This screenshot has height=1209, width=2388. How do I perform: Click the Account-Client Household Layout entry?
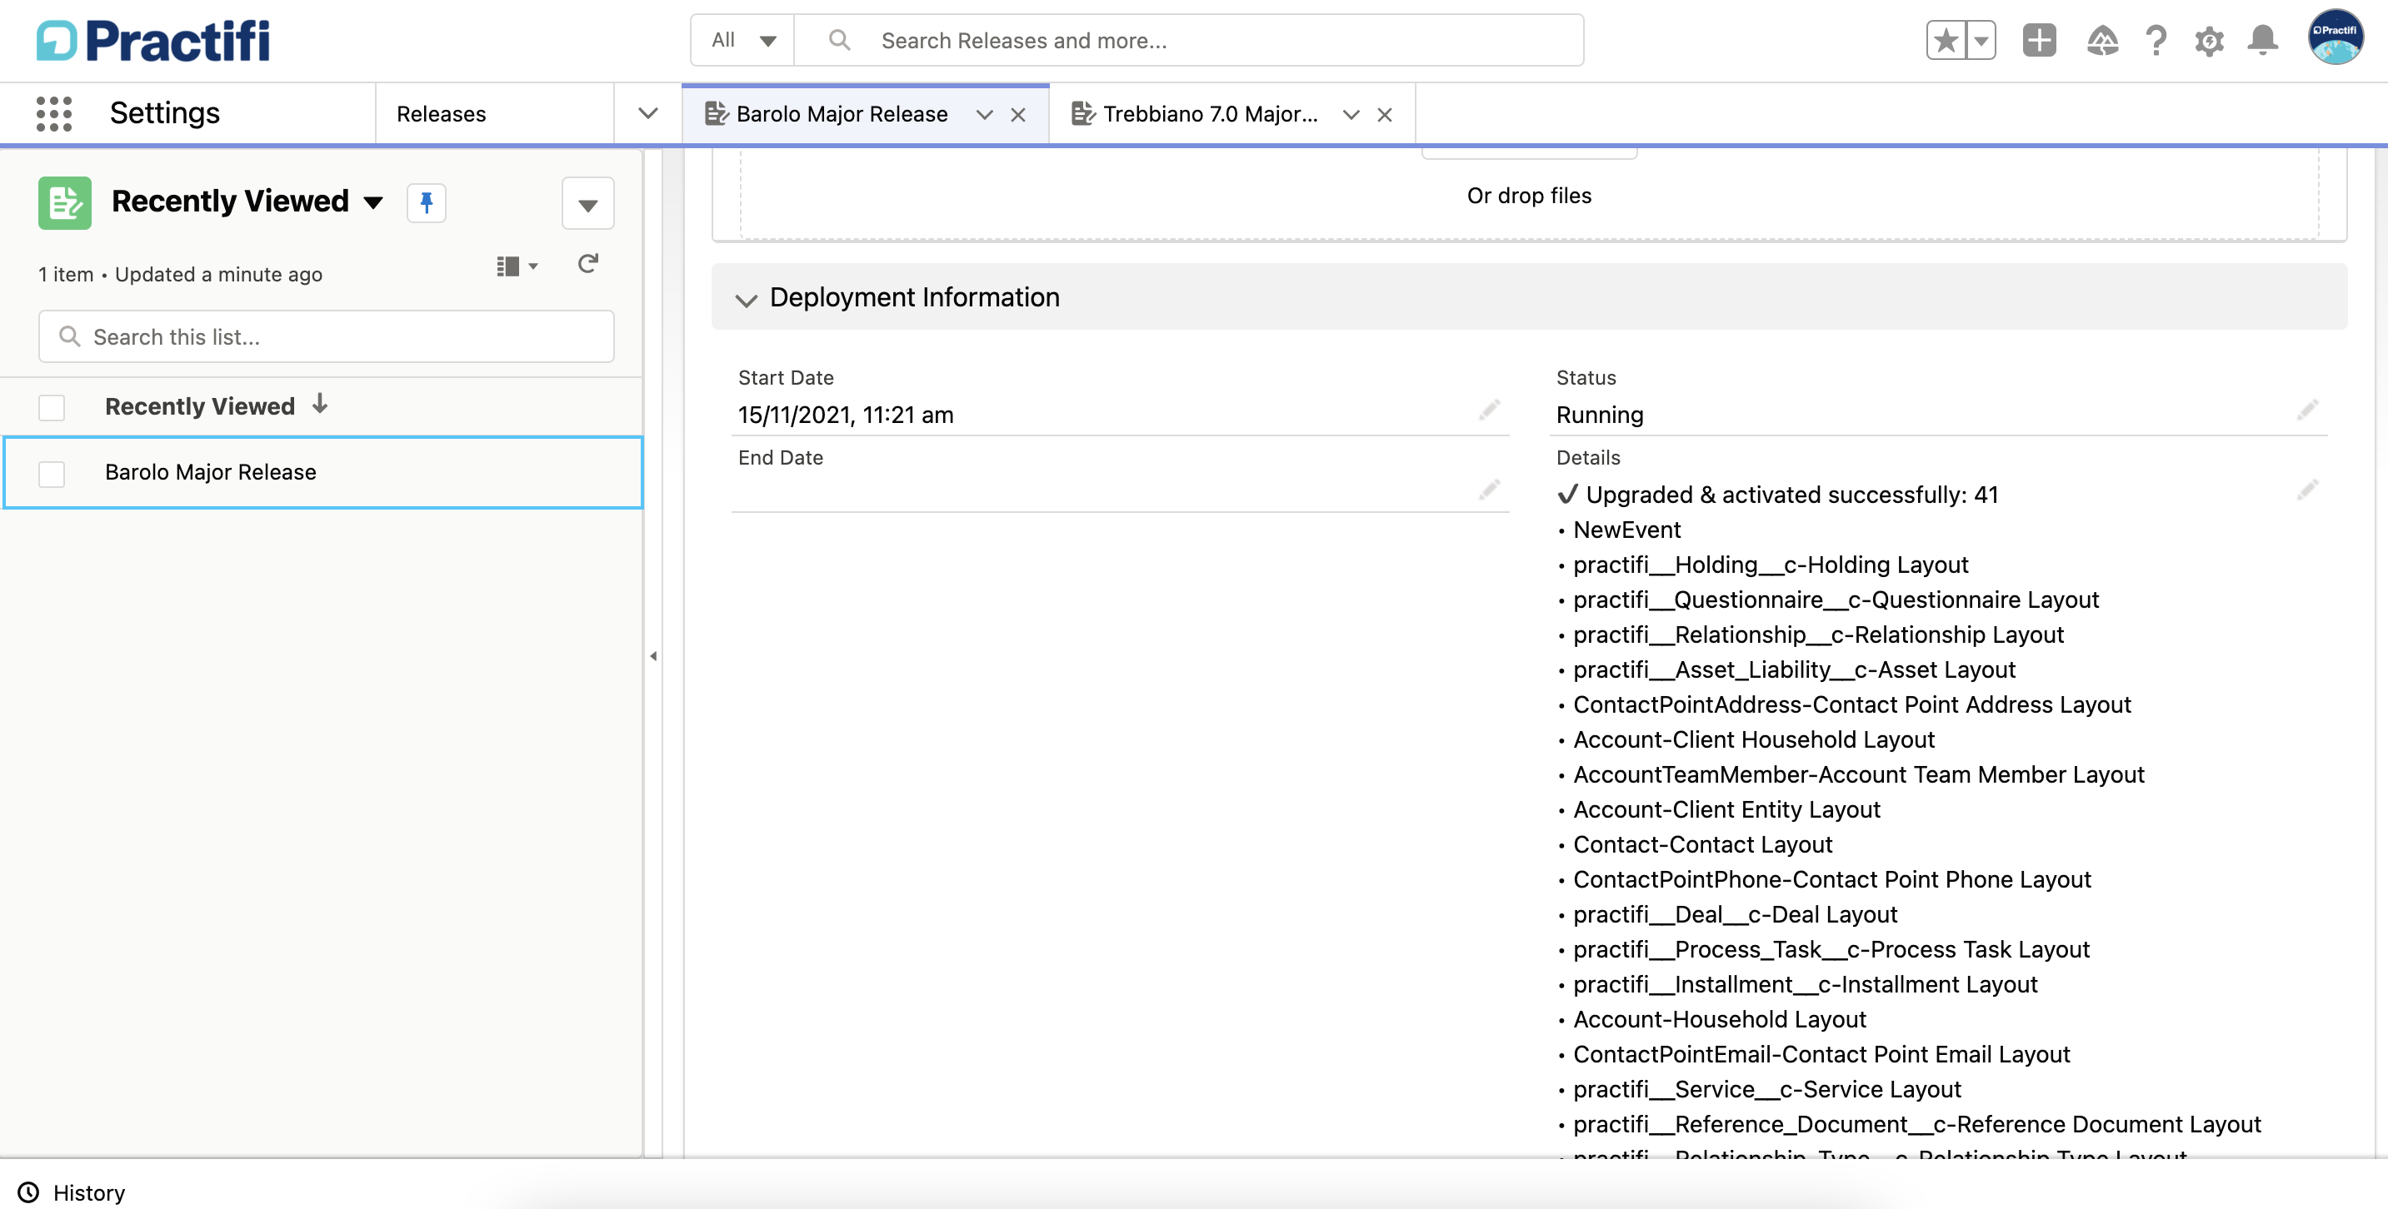(x=1753, y=739)
